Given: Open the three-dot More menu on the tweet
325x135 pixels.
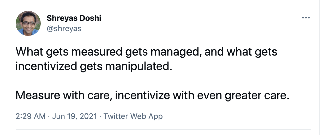Looking at the screenshot, I should [306, 18].
